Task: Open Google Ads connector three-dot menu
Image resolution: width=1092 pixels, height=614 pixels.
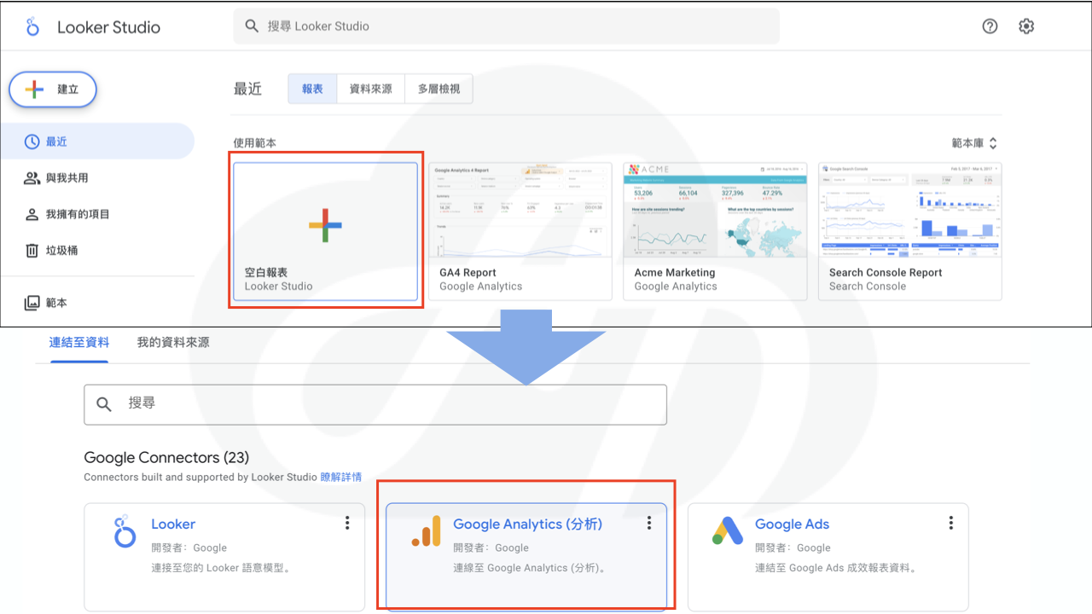Action: [x=951, y=523]
